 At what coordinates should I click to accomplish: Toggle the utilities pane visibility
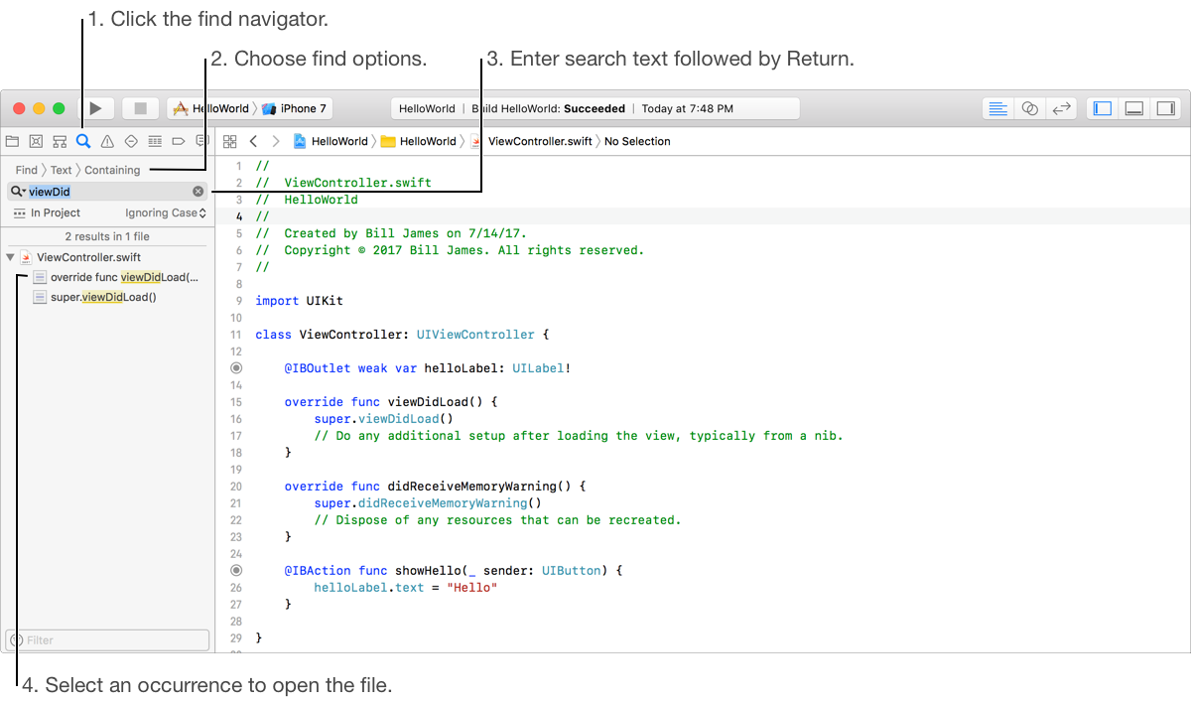point(1165,108)
